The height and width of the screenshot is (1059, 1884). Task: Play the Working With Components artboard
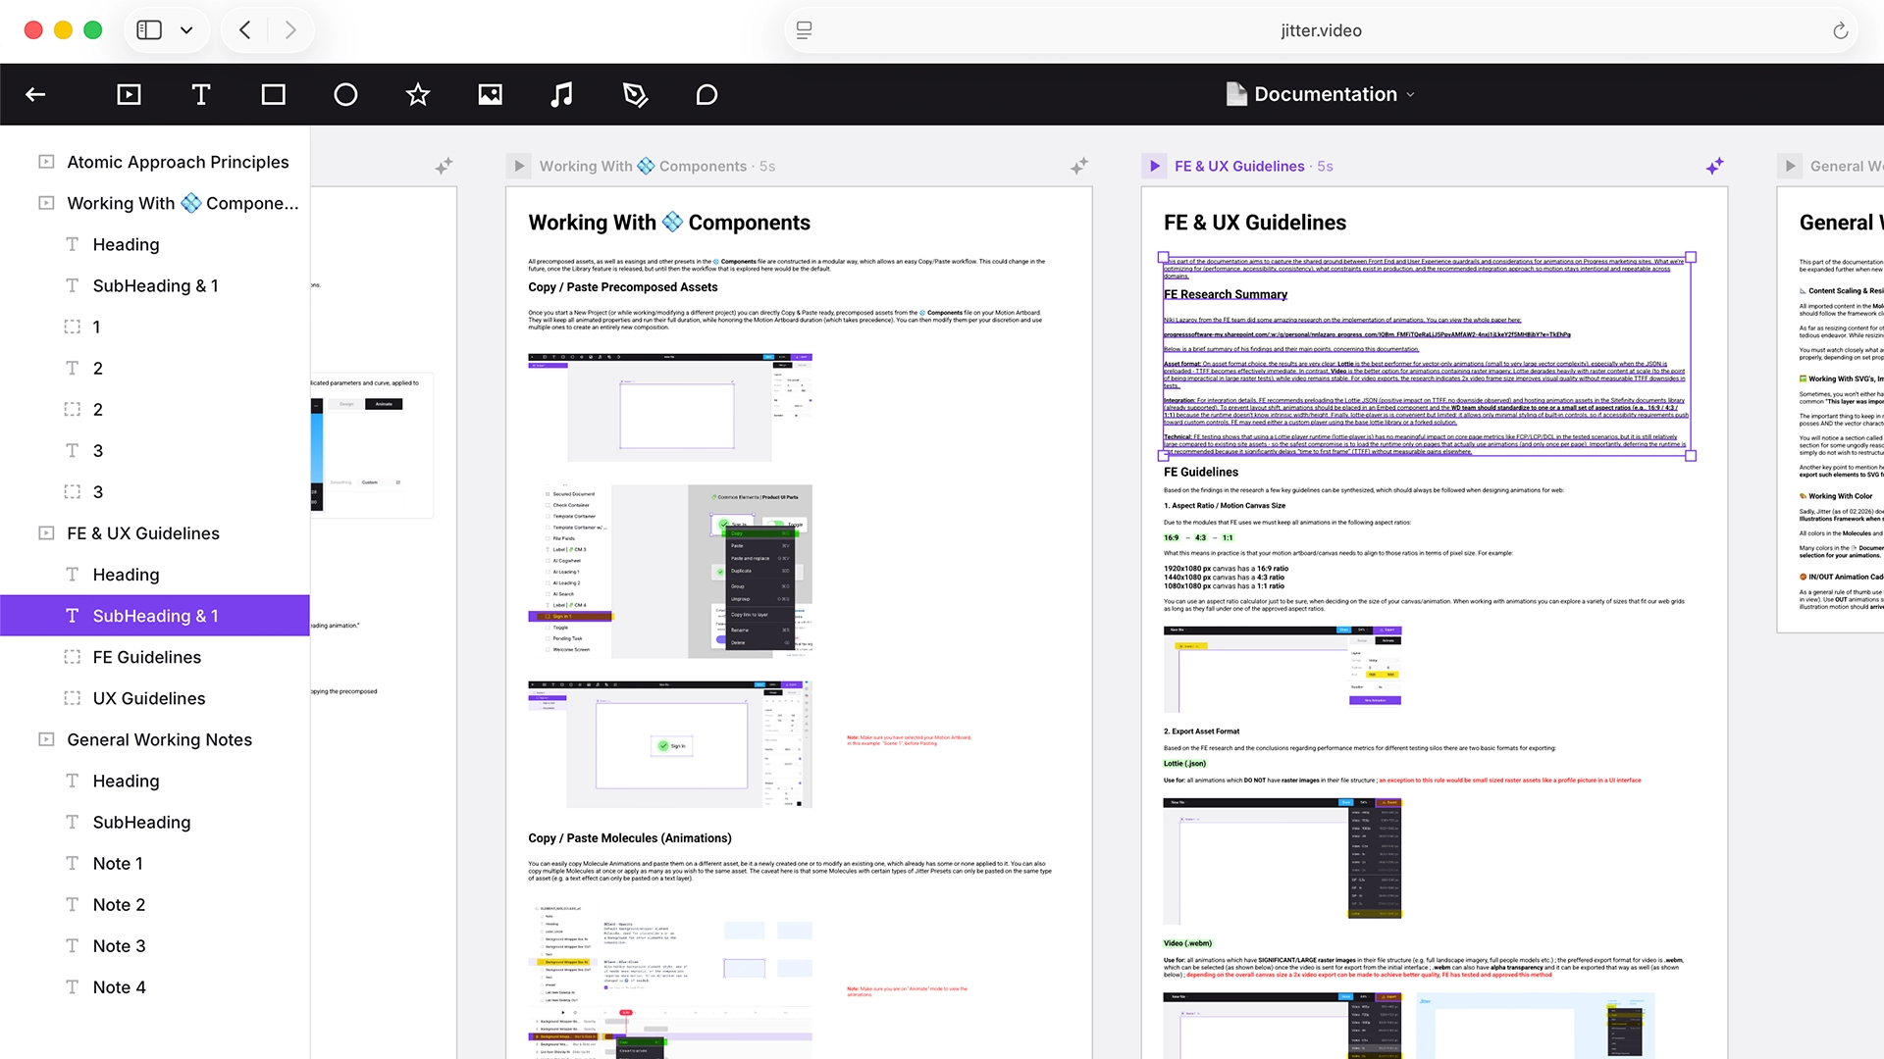point(519,166)
